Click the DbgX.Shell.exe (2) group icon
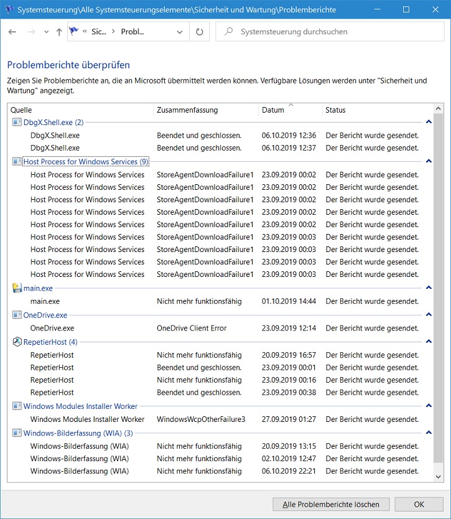Viewport: 451px width, 519px height. tap(17, 122)
